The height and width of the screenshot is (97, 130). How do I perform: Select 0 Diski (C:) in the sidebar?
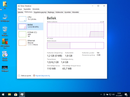pyautogui.click(x=30, y=34)
